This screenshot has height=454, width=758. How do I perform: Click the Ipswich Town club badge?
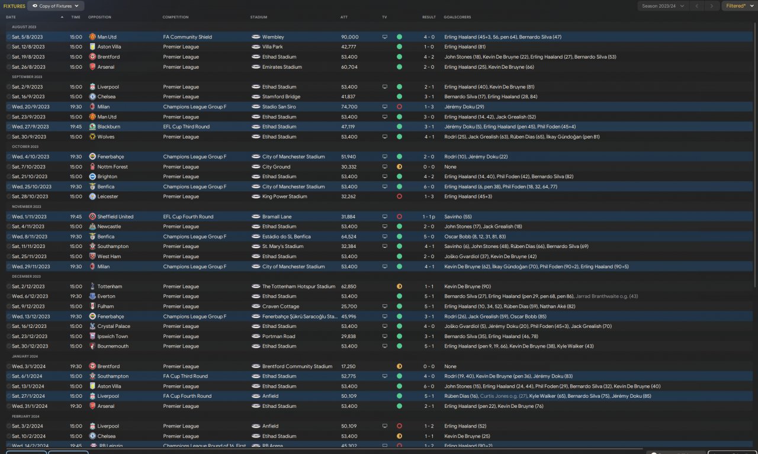(92, 336)
